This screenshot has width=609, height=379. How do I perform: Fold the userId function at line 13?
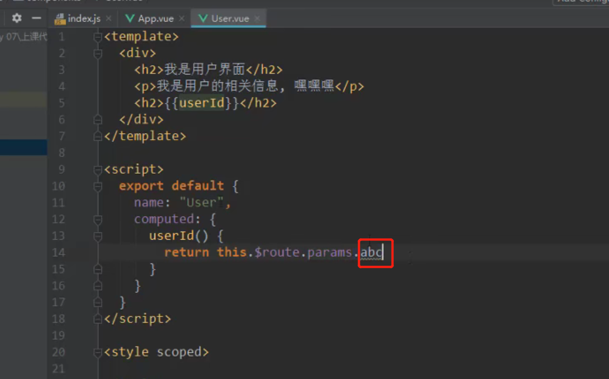pos(98,236)
